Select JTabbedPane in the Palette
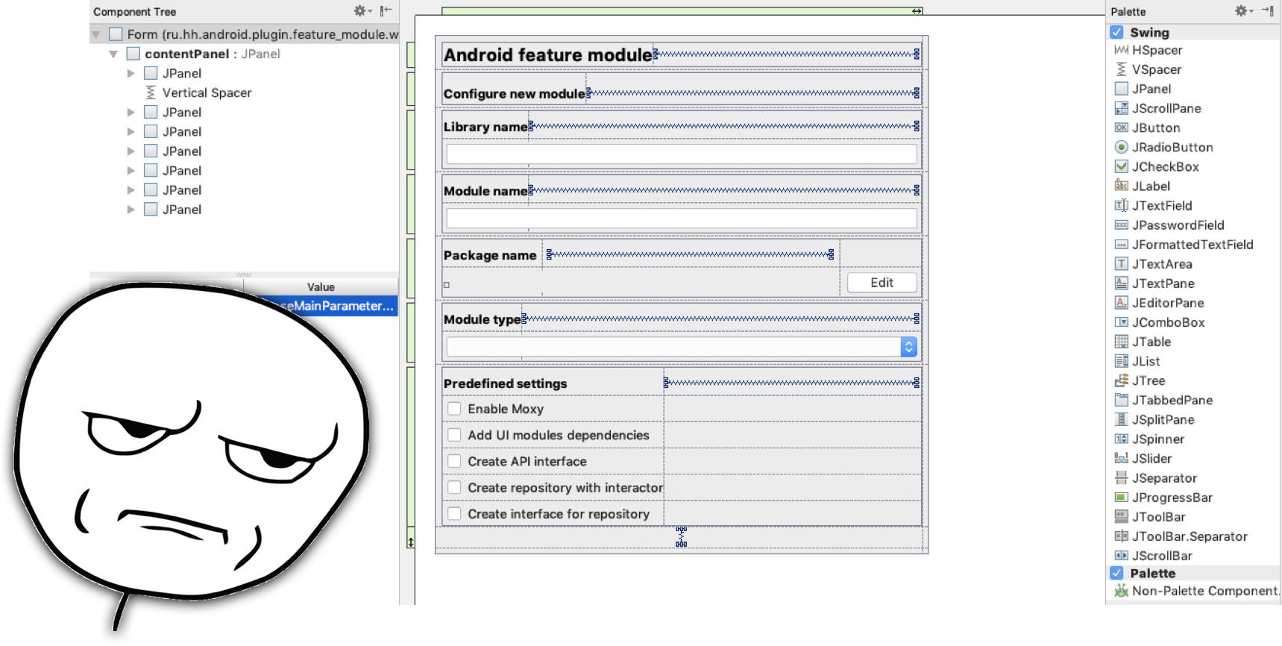This screenshot has height=646, width=1282. pos(1163,399)
